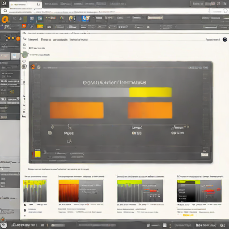Toggle the grey circular button in the left gutter
Image resolution: width=229 pixels, height=229 pixels.
pos(24,67)
